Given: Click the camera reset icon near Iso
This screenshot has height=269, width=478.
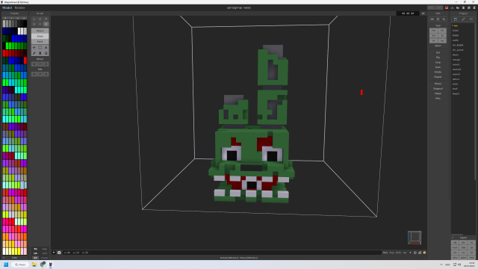Looking at the screenshot, I should coord(415,253).
